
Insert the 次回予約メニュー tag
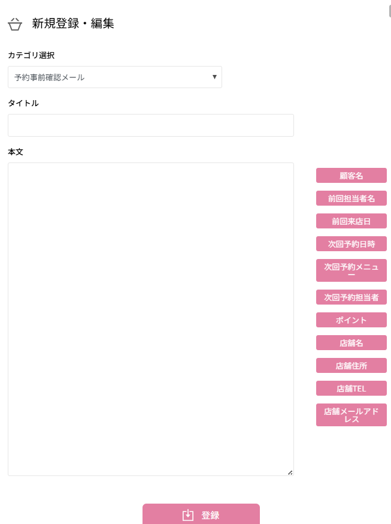(x=351, y=270)
